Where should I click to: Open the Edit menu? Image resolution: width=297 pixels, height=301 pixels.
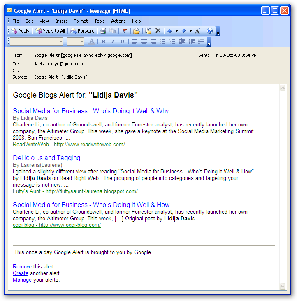coord(29,21)
